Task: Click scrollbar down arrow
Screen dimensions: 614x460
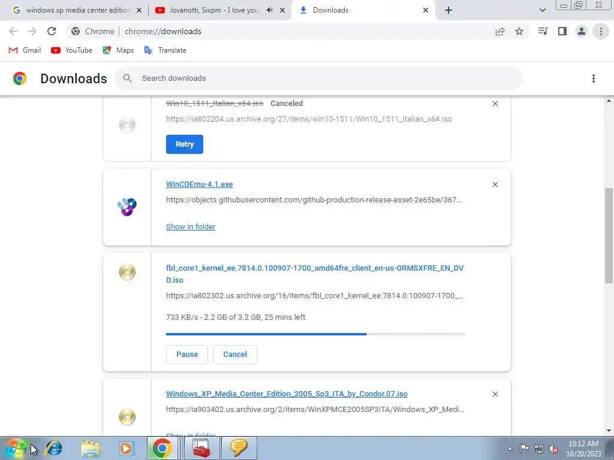Action: 609,431
